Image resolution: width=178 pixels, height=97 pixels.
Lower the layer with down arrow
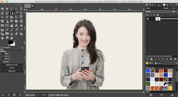159,59
